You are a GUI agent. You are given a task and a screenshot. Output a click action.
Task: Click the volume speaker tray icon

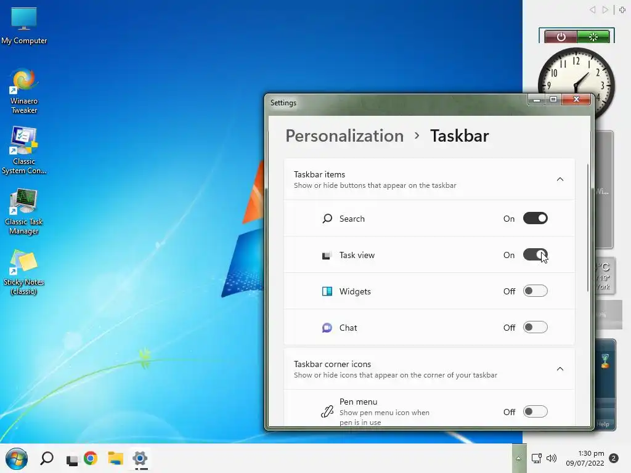pyautogui.click(x=552, y=458)
